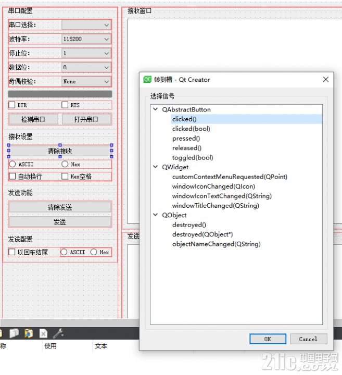Click the Cancel button in dialog
Viewport: 342px width, 375px height.
click(x=309, y=339)
